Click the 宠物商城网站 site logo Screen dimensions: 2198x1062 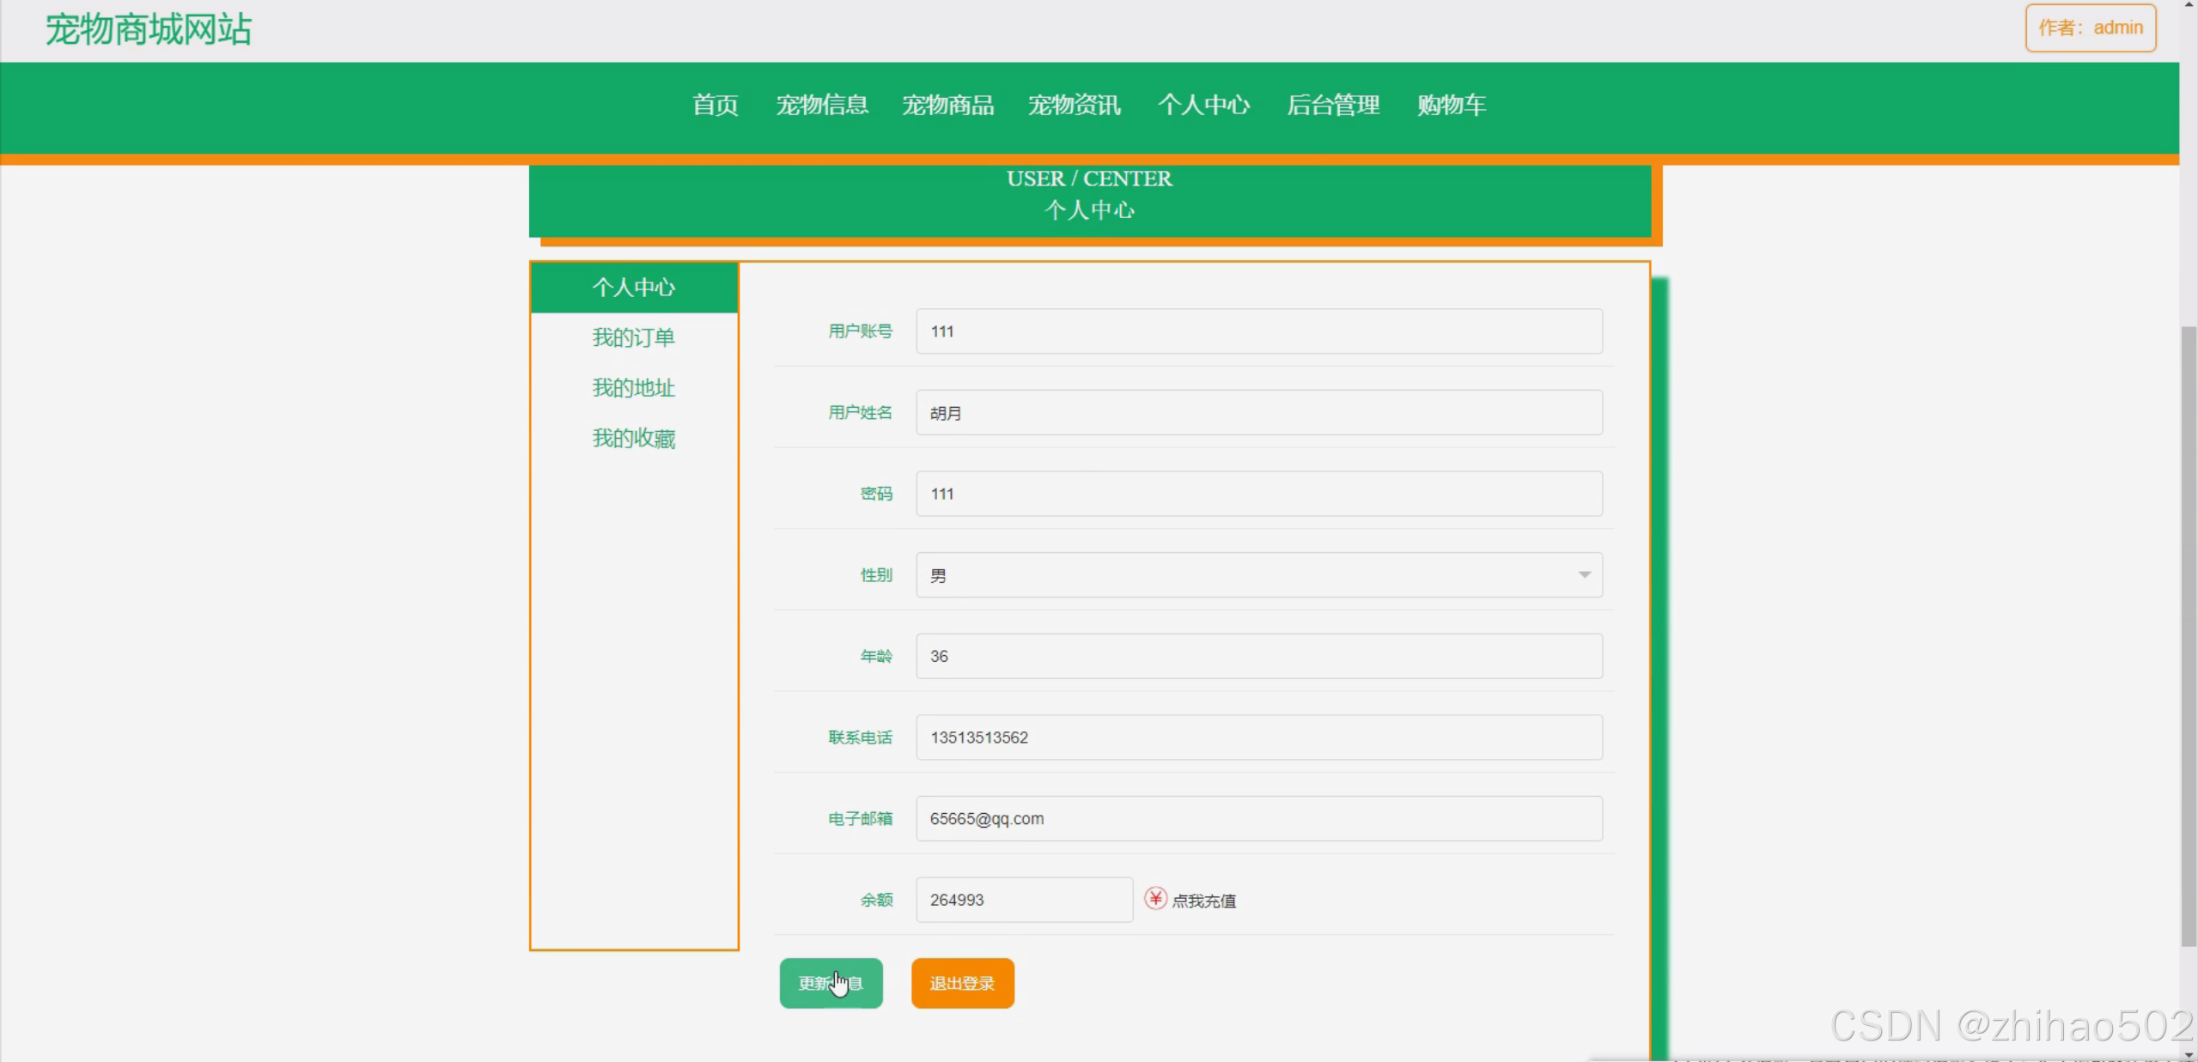(x=148, y=30)
